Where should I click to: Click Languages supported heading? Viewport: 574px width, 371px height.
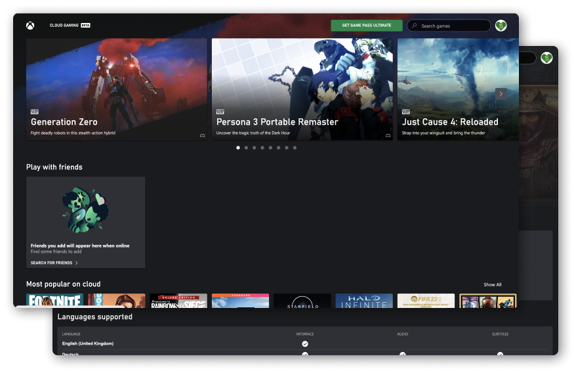95,316
